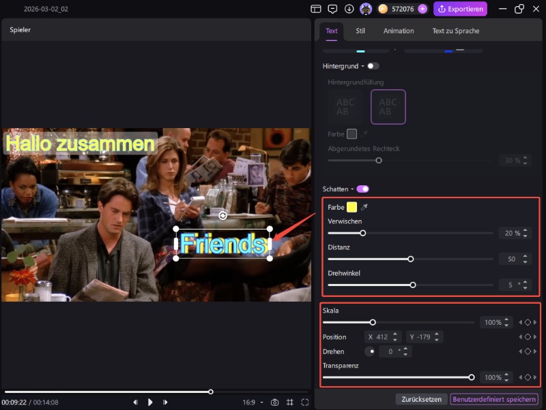Pick shadow color with the eyedropper
546x410 pixels.
point(364,207)
